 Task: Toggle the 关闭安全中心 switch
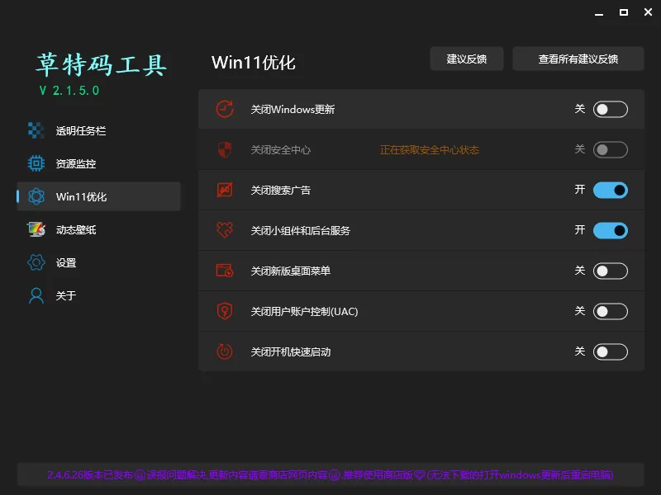611,150
